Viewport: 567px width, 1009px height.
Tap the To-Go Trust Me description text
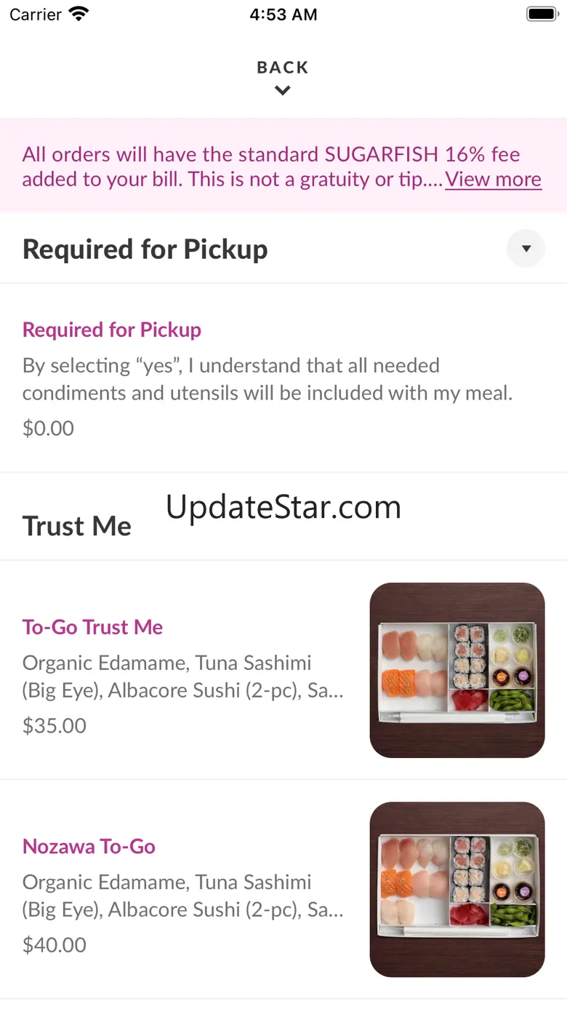[x=182, y=677]
